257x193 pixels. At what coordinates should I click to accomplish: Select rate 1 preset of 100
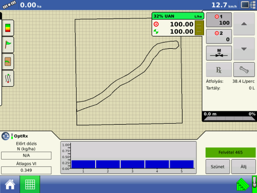[219, 20]
